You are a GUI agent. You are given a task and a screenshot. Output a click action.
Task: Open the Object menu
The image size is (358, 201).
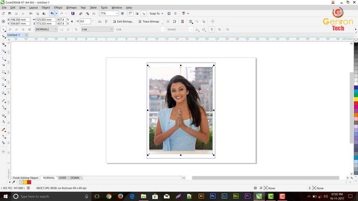pos(46,7)
